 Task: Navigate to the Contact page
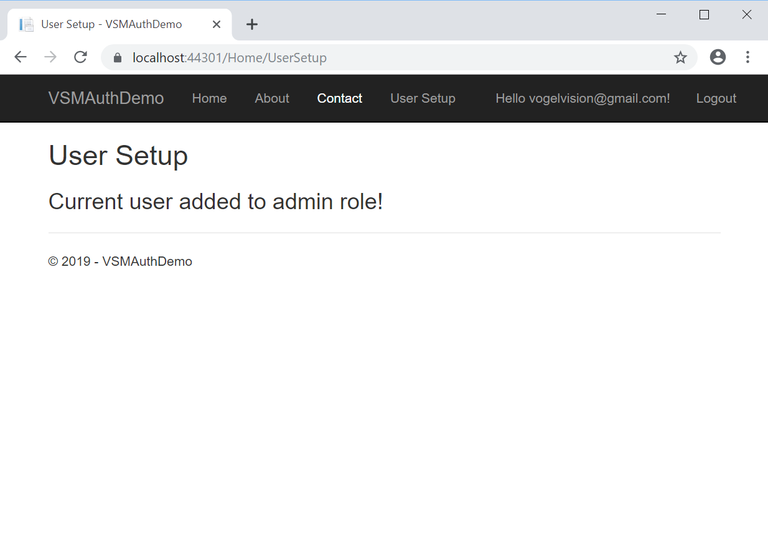coord(339,98)
